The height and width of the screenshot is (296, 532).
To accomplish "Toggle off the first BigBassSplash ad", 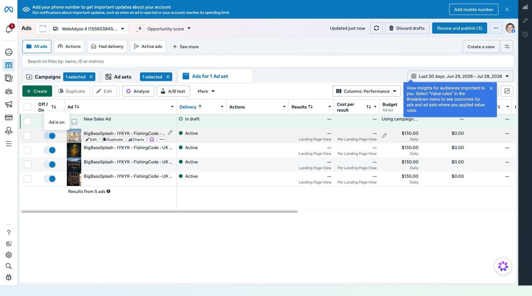I will tap(50, 136).
